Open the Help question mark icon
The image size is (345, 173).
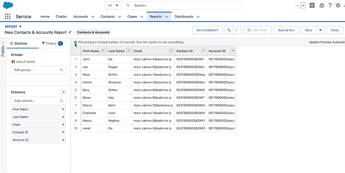[x=330, y=5]
